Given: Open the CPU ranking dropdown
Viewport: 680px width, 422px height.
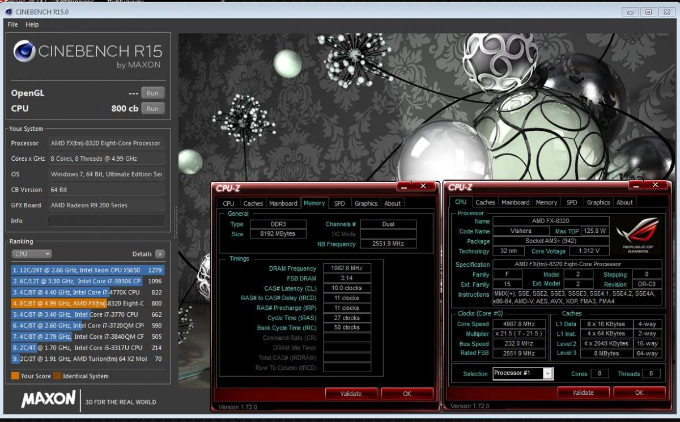Looking at the screenshot, I should (32, 254).
